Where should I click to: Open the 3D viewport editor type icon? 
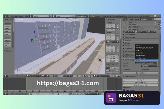pyautogui.click(x=6, y=76)
